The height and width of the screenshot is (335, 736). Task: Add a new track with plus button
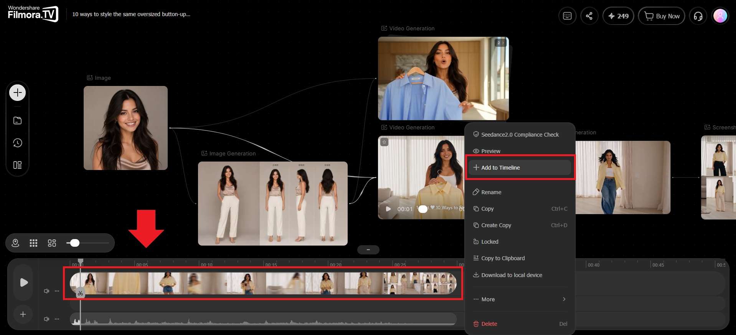tap(23, 314)
